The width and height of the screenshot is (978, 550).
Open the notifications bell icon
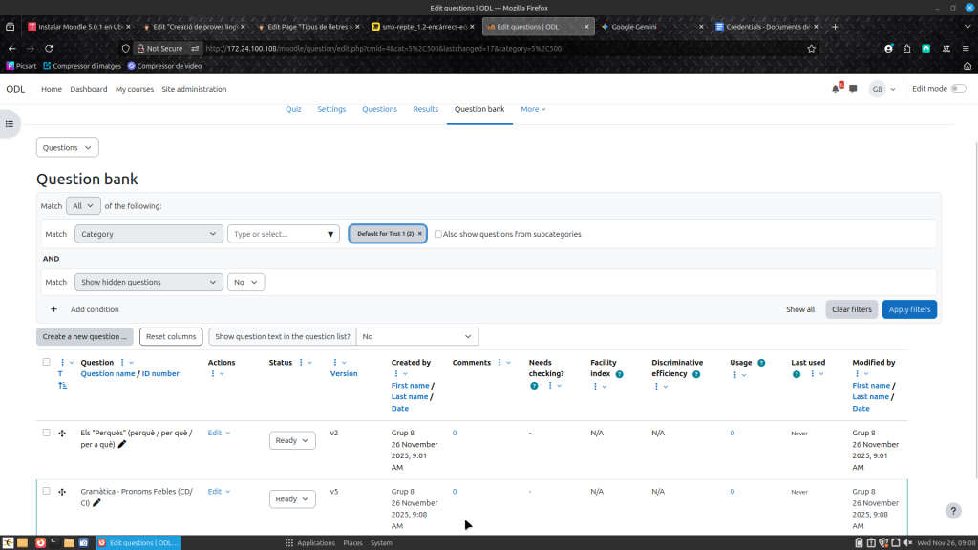click(x=836, y=89)
